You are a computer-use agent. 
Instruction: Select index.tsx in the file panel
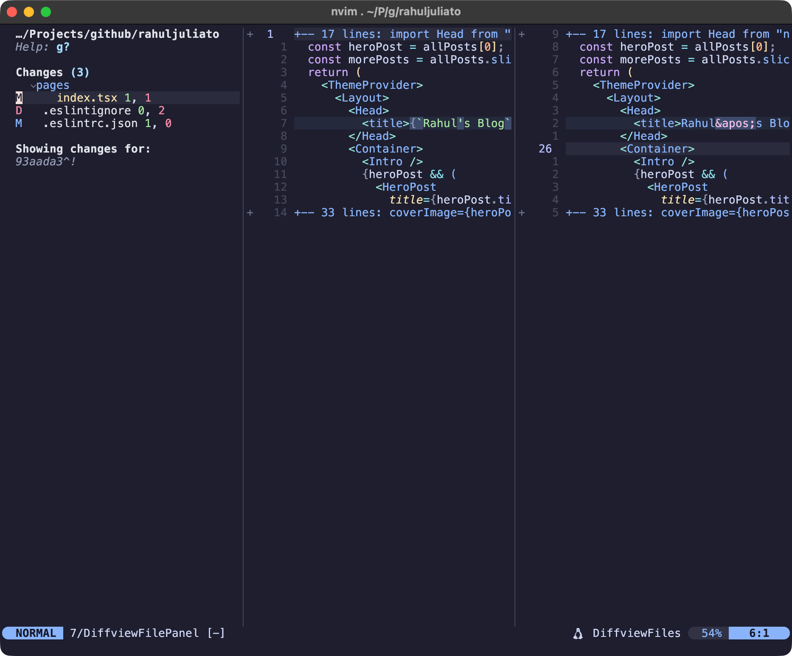(87, 98)
